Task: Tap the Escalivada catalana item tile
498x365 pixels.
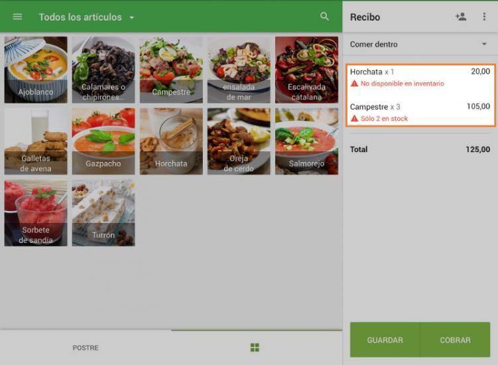Action: (x=306, y=70)
